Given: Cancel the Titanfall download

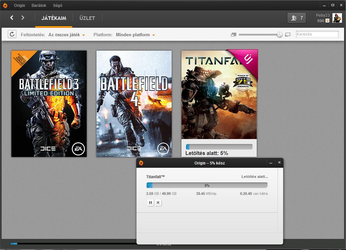Looking at the screenshot, I should point(158,202).
